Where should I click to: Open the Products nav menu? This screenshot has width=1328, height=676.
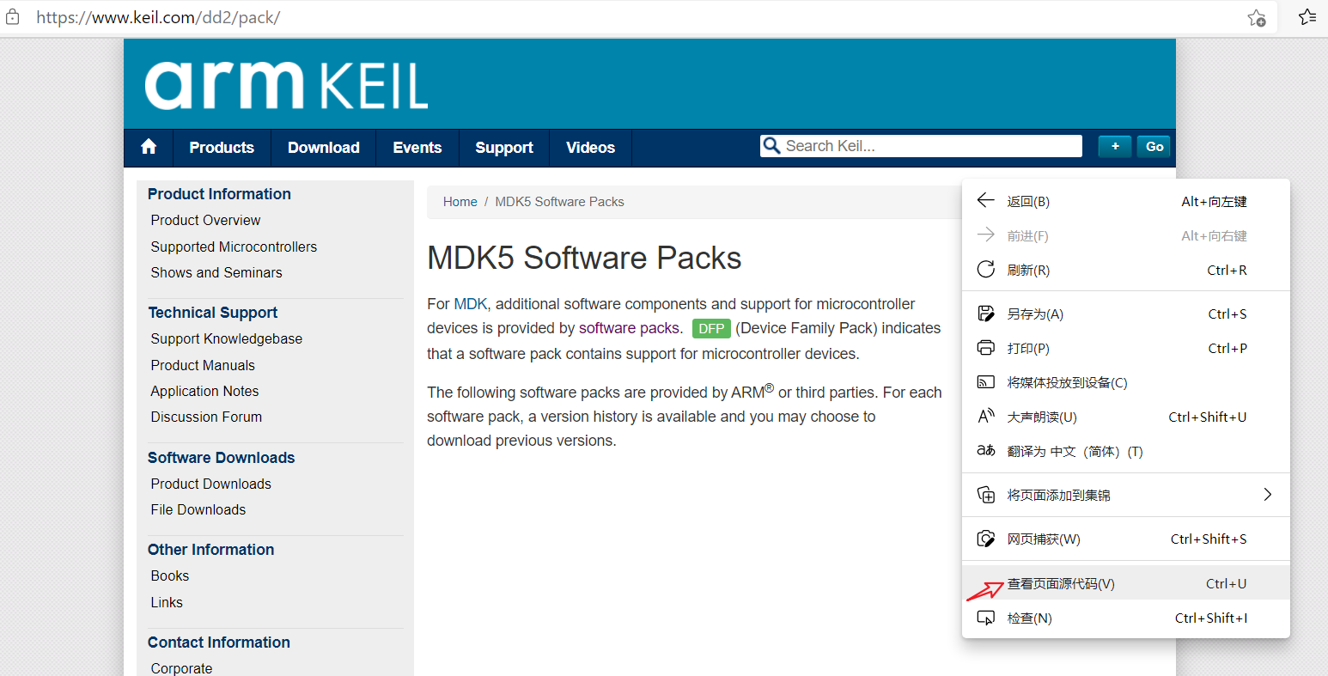pos(222,148)
